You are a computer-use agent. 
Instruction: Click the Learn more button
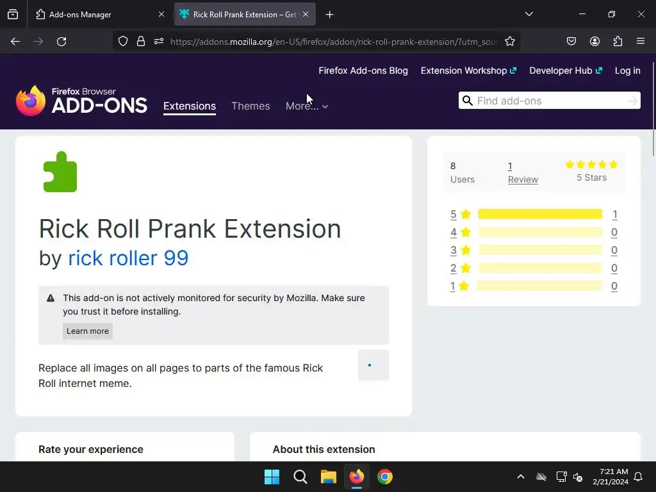(x=87, y=331)
